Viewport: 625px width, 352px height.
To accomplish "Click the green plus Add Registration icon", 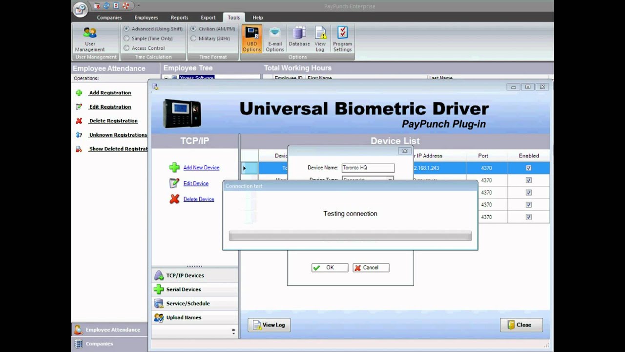I will pyautogui.click(x=79, y=93).
